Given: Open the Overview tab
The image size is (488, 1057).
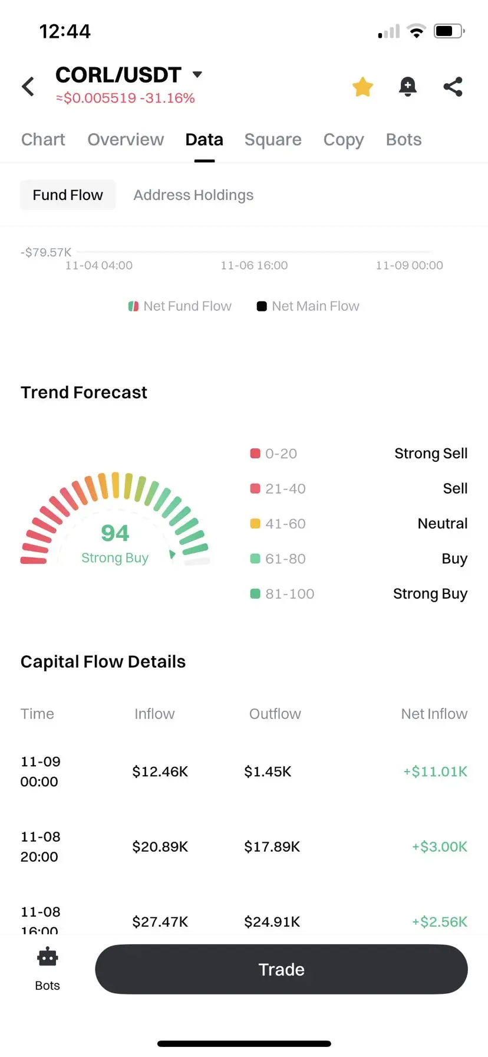Looking at the screenshot, I should (126, 140).
